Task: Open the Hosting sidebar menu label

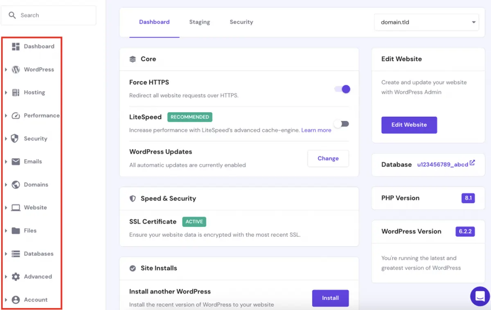Action: click(x=34, y=93)
